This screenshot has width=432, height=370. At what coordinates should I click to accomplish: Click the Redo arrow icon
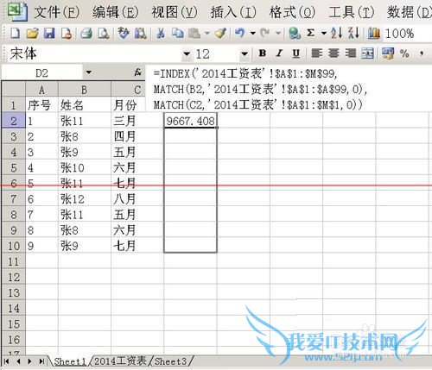click(265, 34)
